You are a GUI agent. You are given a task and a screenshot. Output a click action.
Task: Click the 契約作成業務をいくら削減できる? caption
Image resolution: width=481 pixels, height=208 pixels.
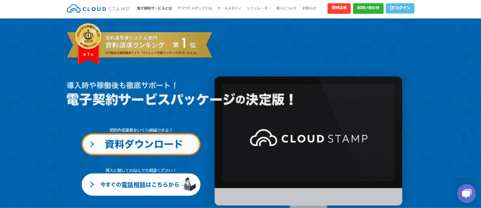click(x=141, y=130)
